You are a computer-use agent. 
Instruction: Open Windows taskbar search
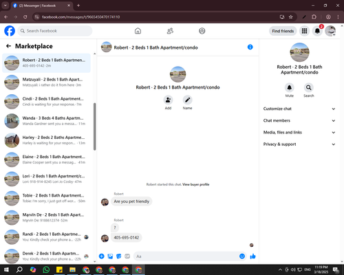pos(19,269)
